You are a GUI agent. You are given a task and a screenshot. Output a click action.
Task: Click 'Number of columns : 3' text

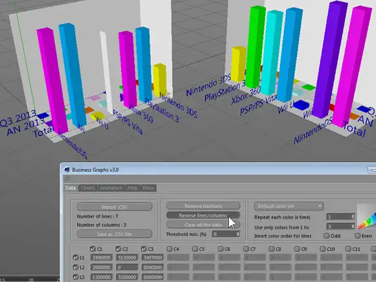[x=101, y=225]
